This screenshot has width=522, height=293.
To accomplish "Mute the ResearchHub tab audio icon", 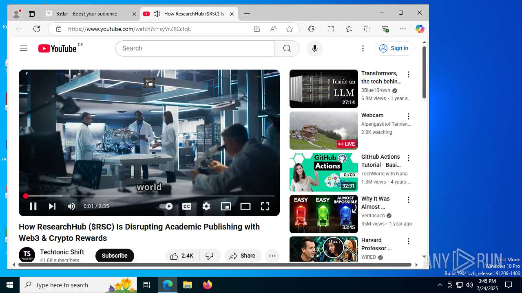I will 157,14.
